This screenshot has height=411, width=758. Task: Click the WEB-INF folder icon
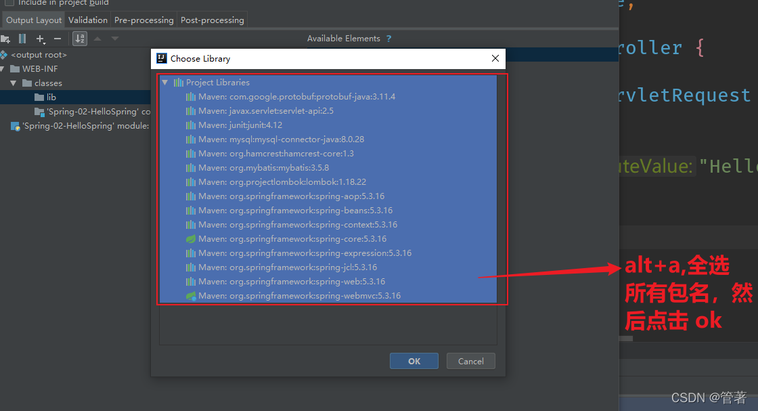point(15,68)
